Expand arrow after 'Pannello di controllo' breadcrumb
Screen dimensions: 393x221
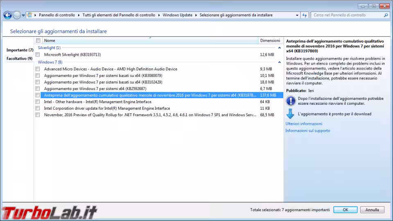[79, 15]
